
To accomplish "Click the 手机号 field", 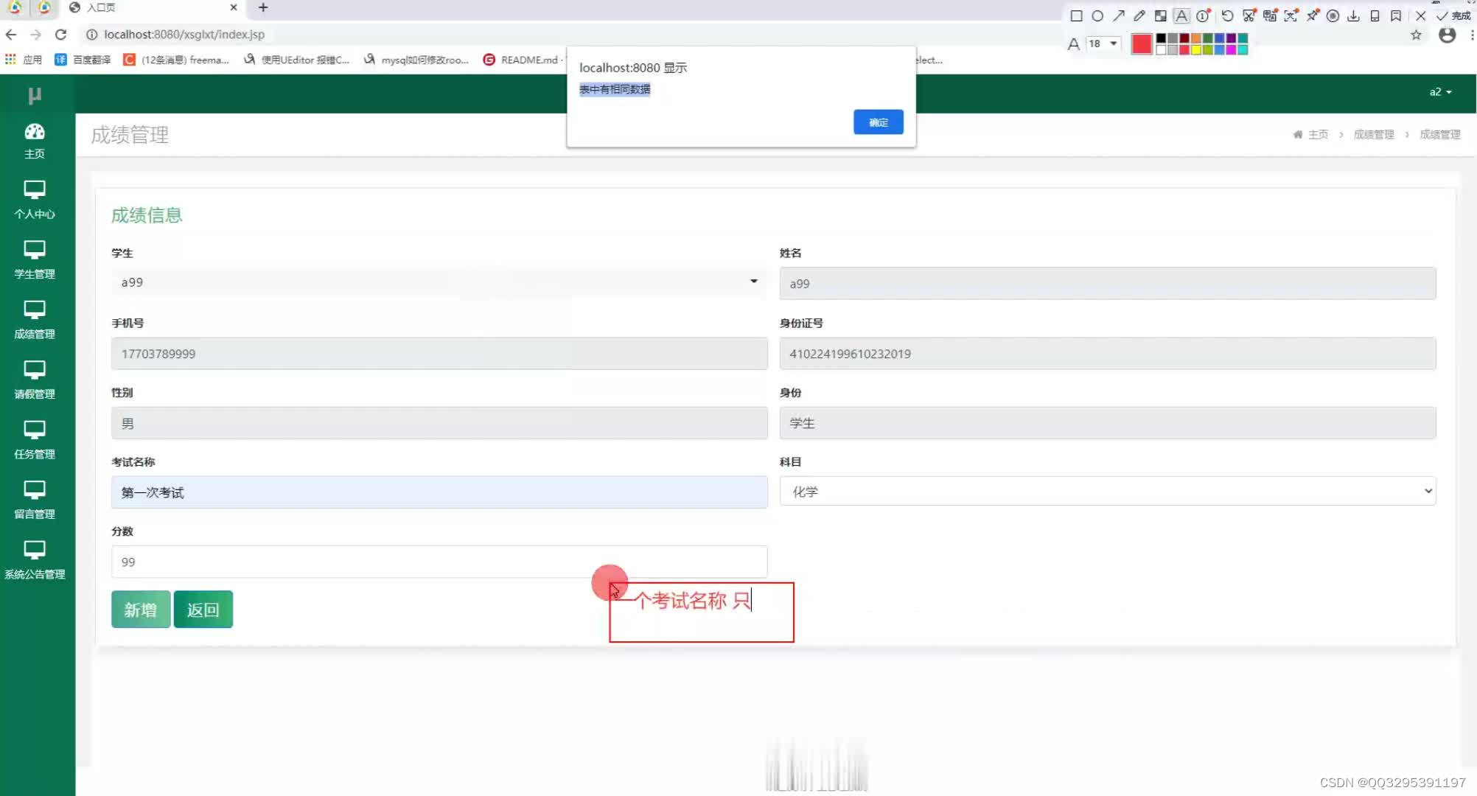I will point(439,354).
